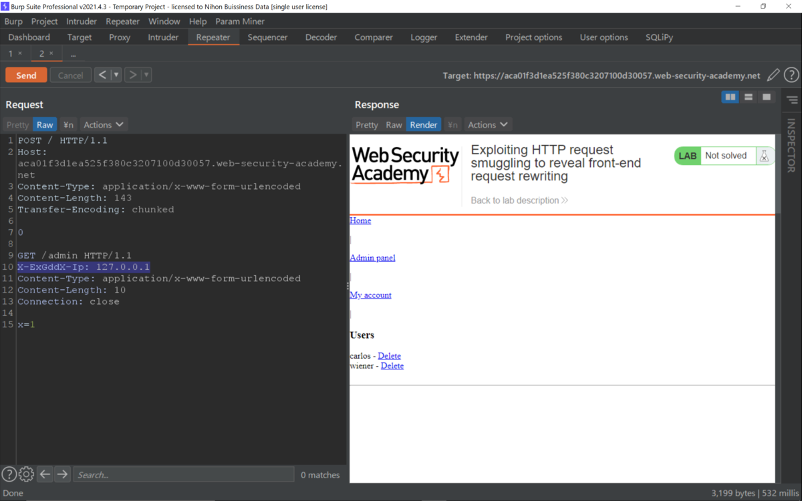This screenshot has height=501, width=802.
Task: Expand the INSPECTOR side panel
Action: point(791,146)
